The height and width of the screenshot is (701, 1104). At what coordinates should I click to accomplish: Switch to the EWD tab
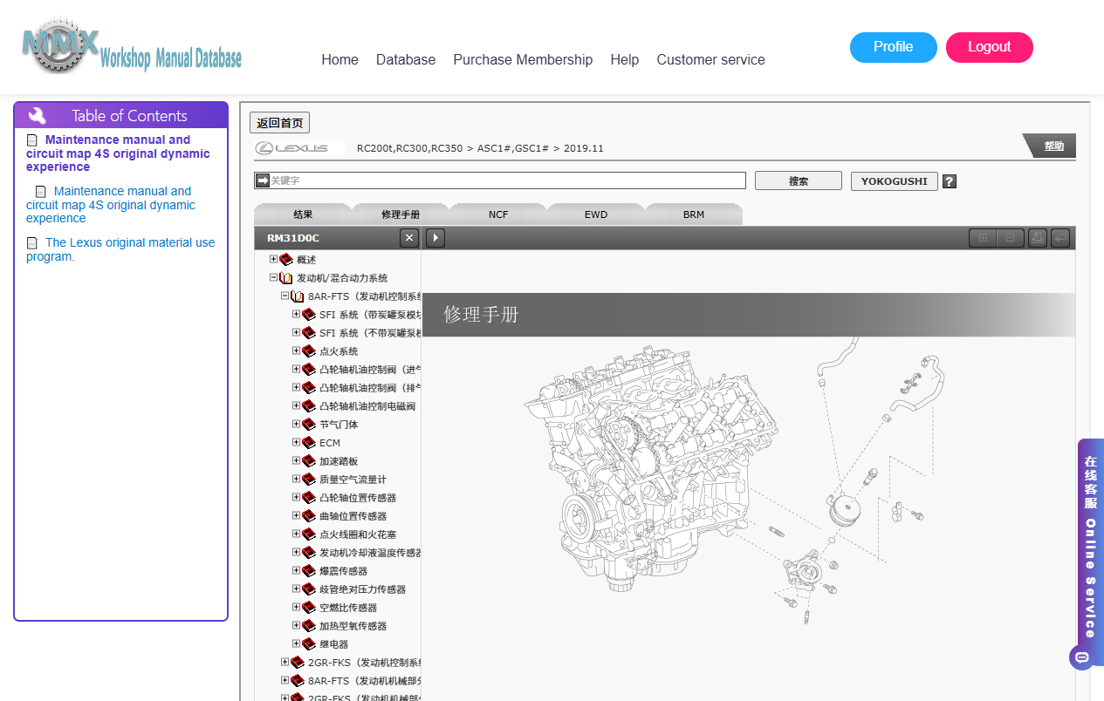pyautogui.click(x=596, y=214)
